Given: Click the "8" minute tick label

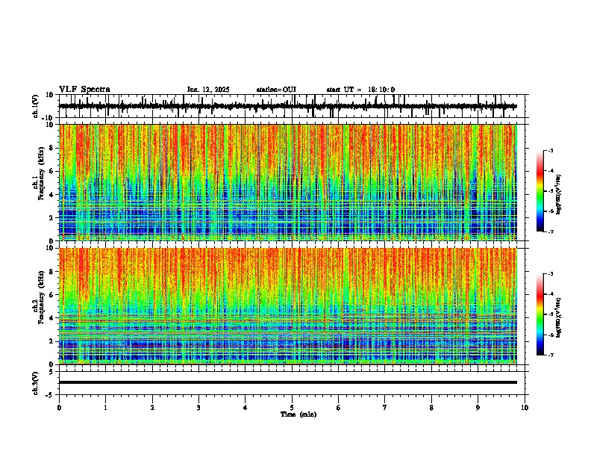Looking at the screenshot, I should 431,408.
